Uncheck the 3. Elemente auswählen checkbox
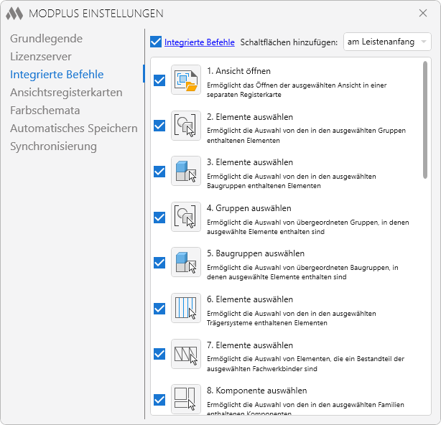The width and height of the screenshot is (441, 425). click(x=159, y=172)
